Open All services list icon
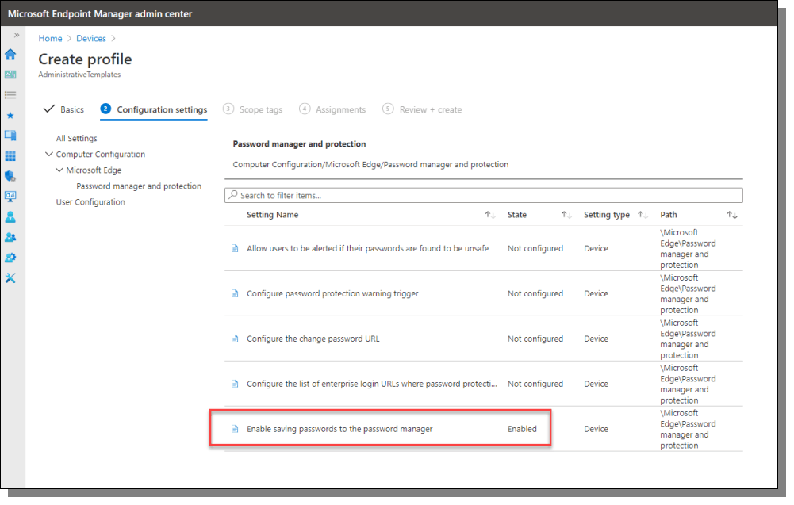Viewport: 794px width, 505px height. coord(10,94)
